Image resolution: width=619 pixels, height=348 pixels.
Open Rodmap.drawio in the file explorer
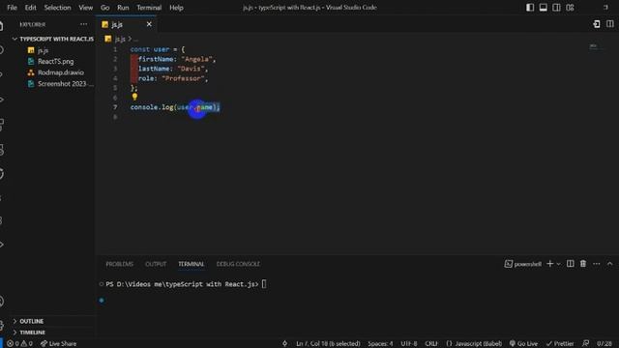[x=60, y=72]
